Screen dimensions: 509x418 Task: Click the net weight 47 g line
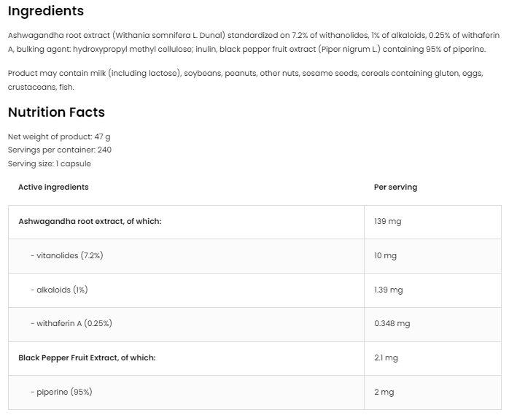[x=59, y=136]
